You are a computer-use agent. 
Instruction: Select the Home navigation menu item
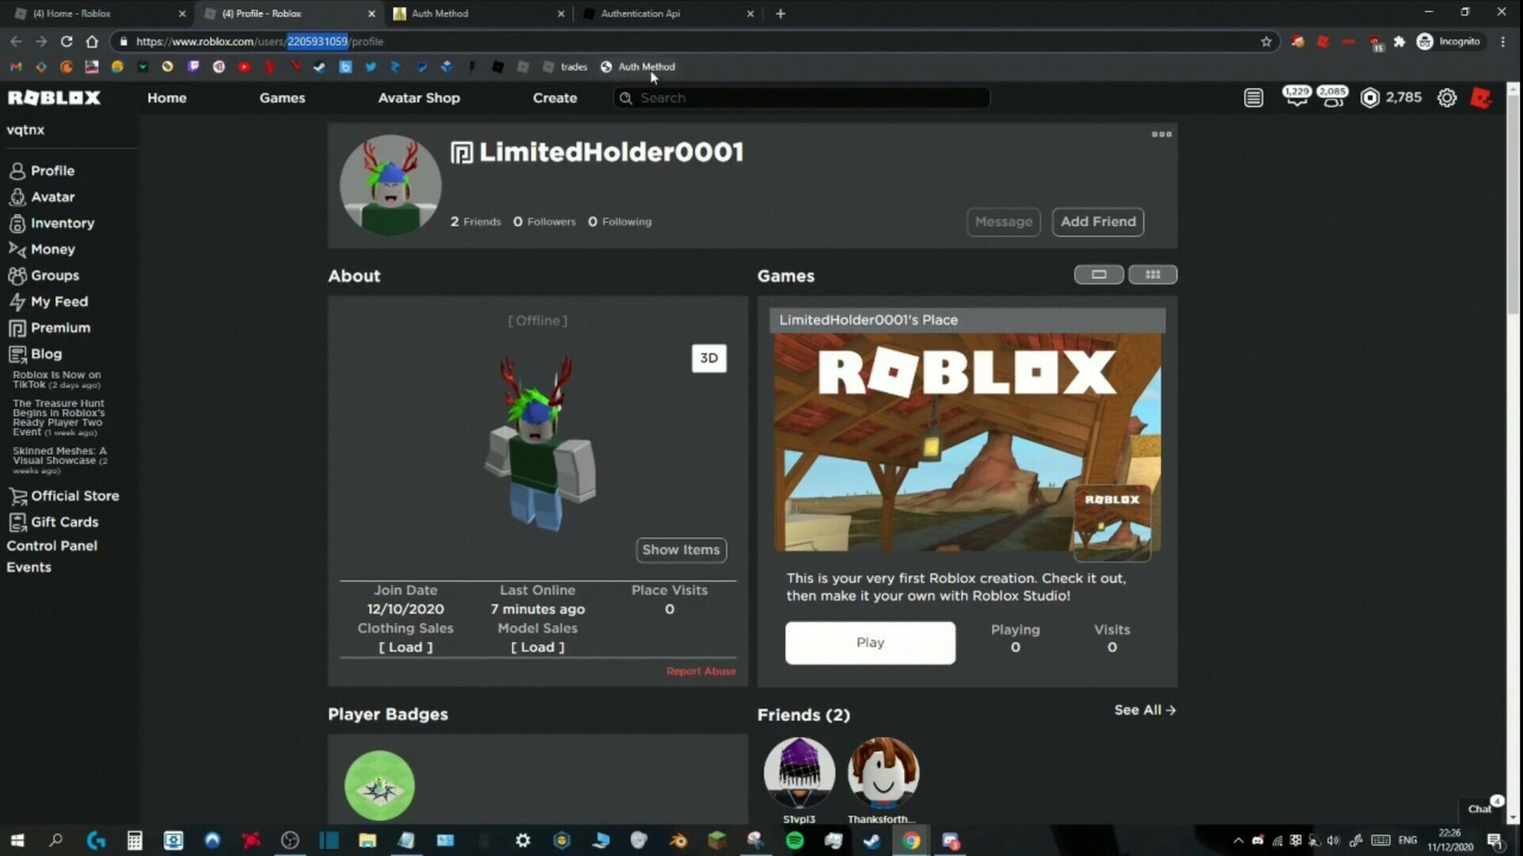(167, 97)
